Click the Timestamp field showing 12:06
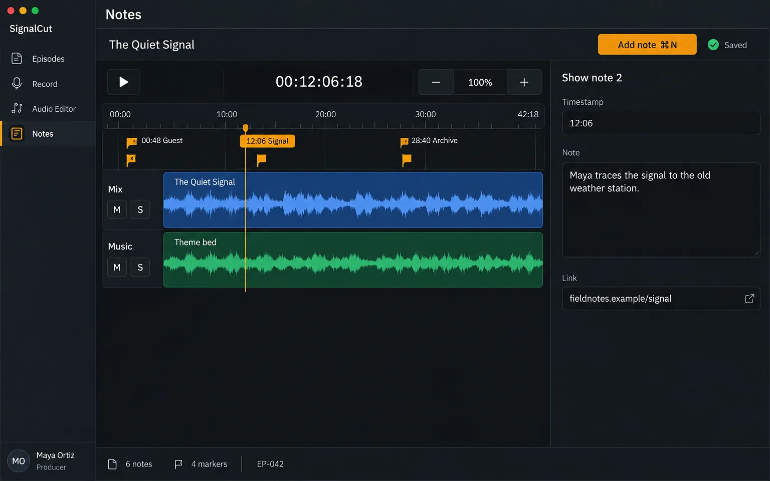 pos(661,123)
